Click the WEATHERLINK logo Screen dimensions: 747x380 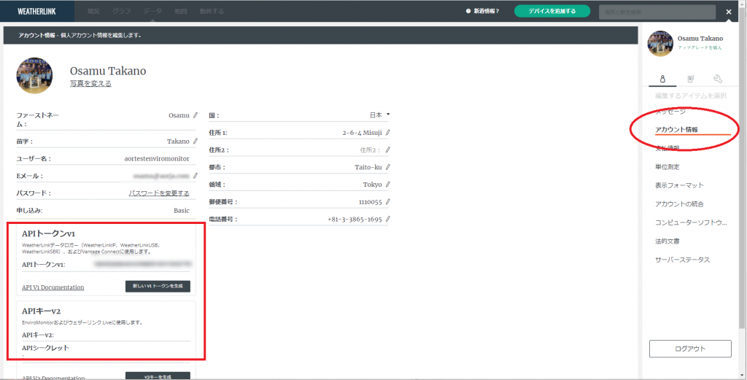[36, 12]
